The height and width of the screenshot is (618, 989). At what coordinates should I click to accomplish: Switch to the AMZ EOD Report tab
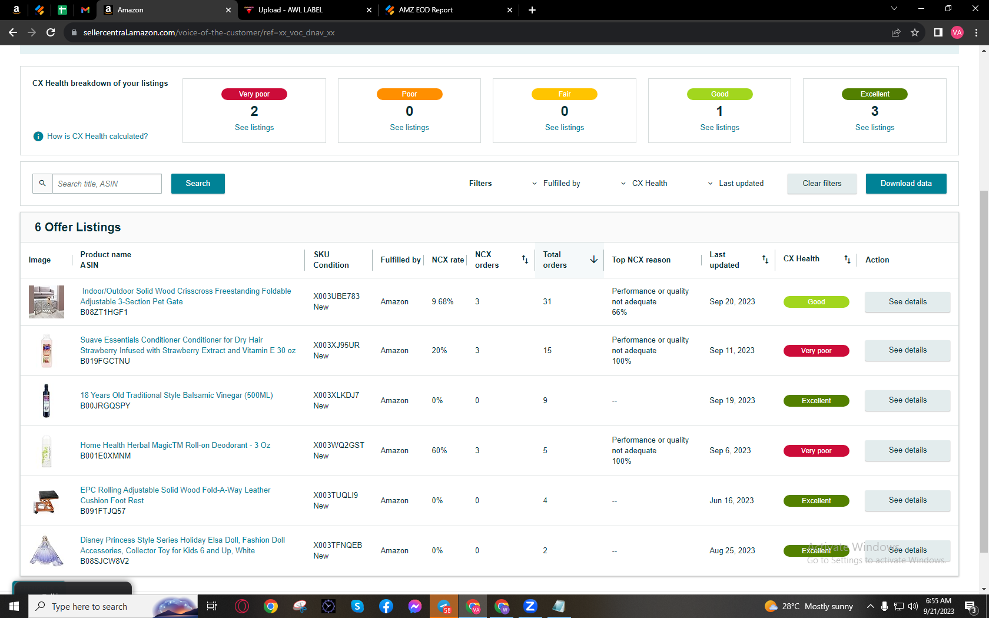[447, 10]
